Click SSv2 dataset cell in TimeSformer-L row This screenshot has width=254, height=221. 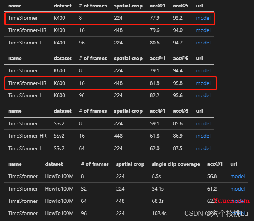click(x=59, y=148)
